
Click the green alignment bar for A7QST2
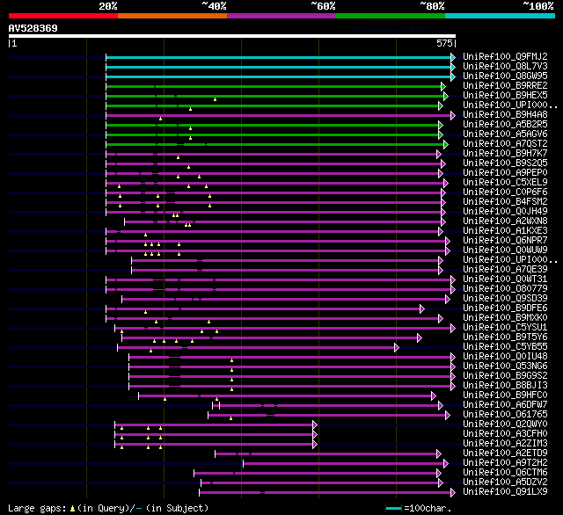[275, 144]
